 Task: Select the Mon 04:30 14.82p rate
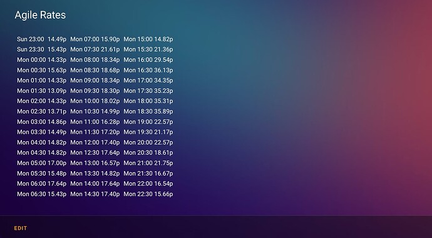[x=41, y=153]
